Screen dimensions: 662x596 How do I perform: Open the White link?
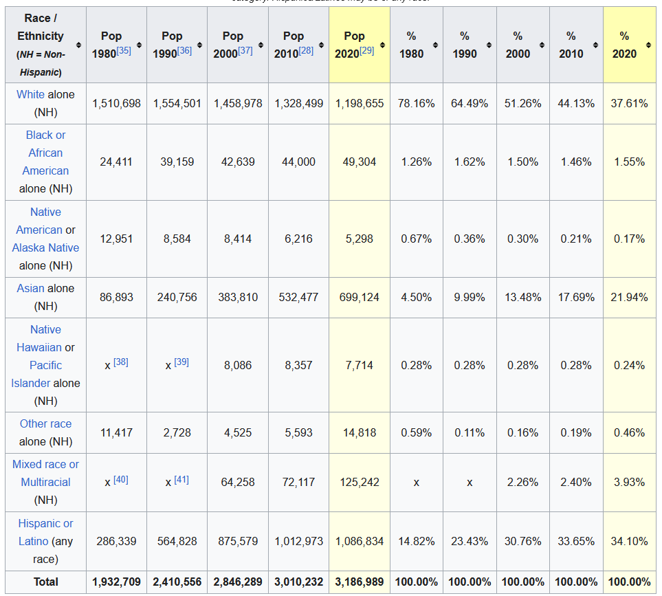point(30,95)
